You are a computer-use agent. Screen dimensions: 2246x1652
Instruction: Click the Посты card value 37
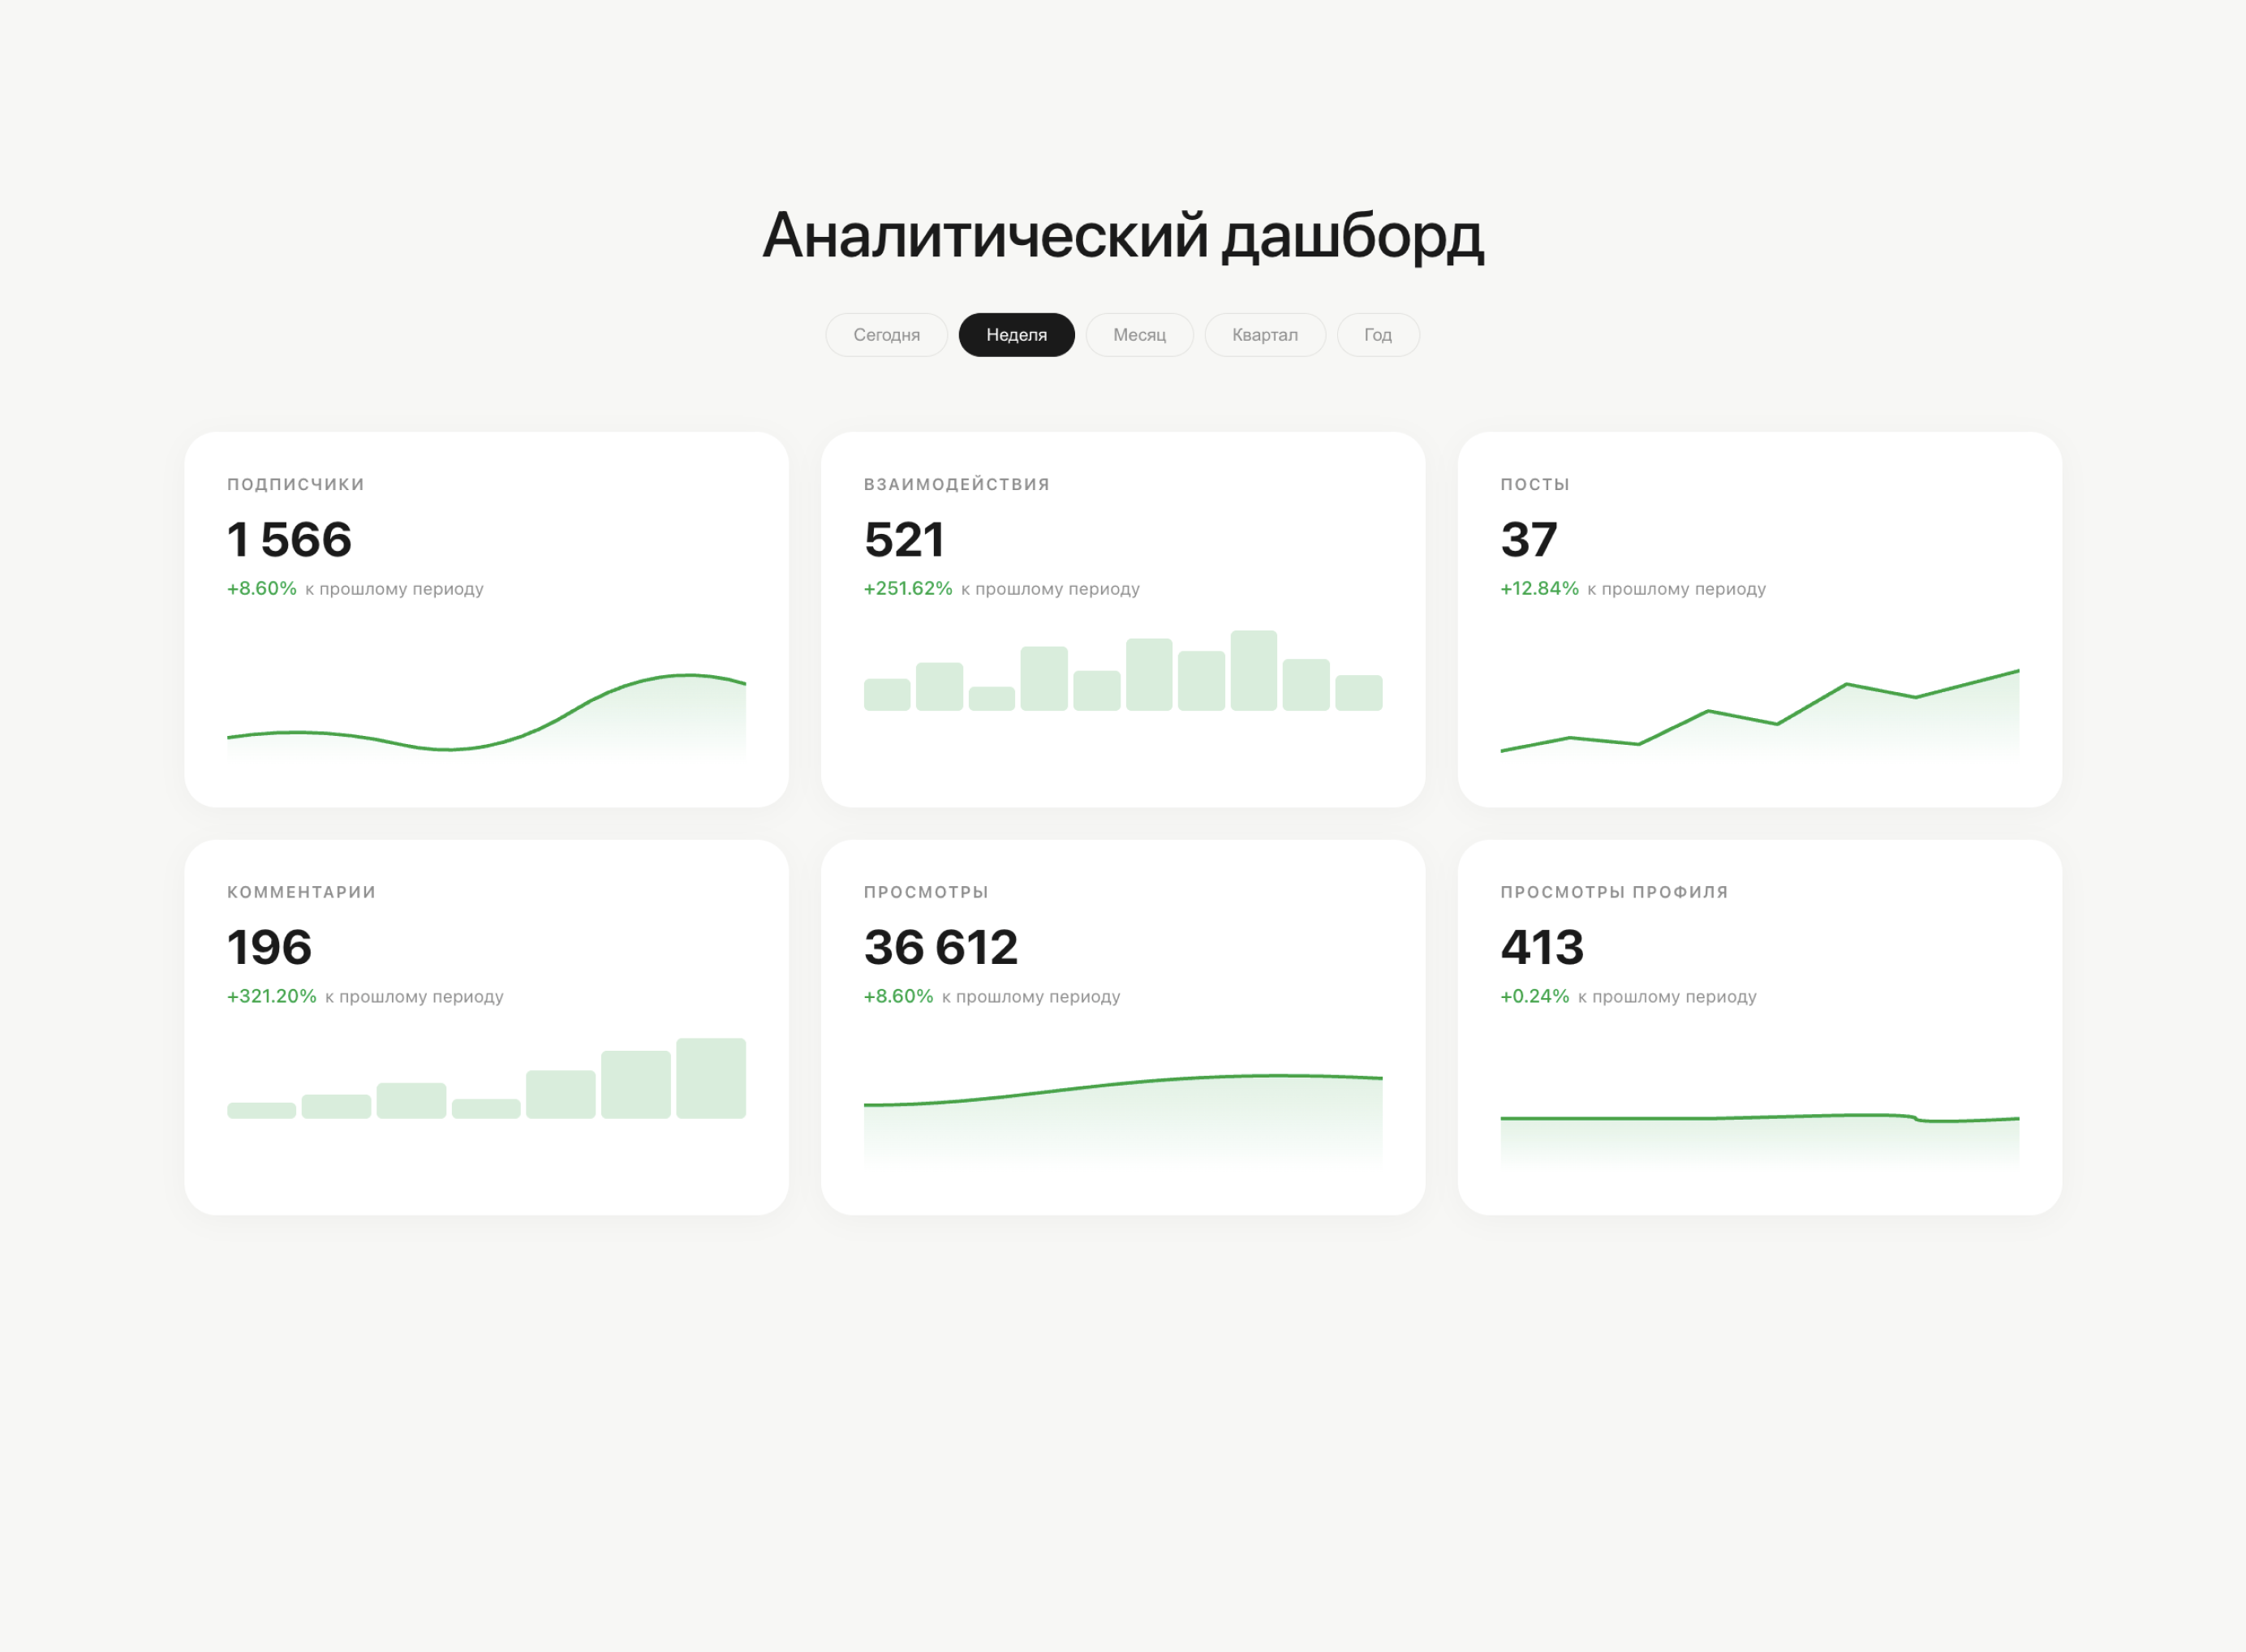point(1528,540)
